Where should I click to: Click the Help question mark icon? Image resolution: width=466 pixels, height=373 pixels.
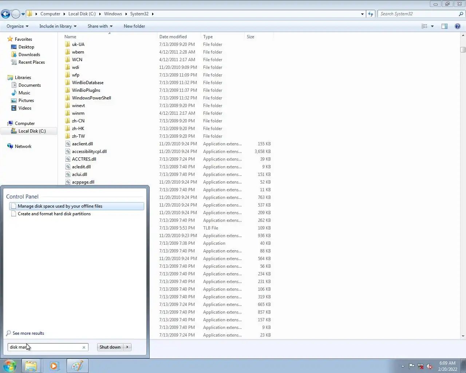coord(458,26)
